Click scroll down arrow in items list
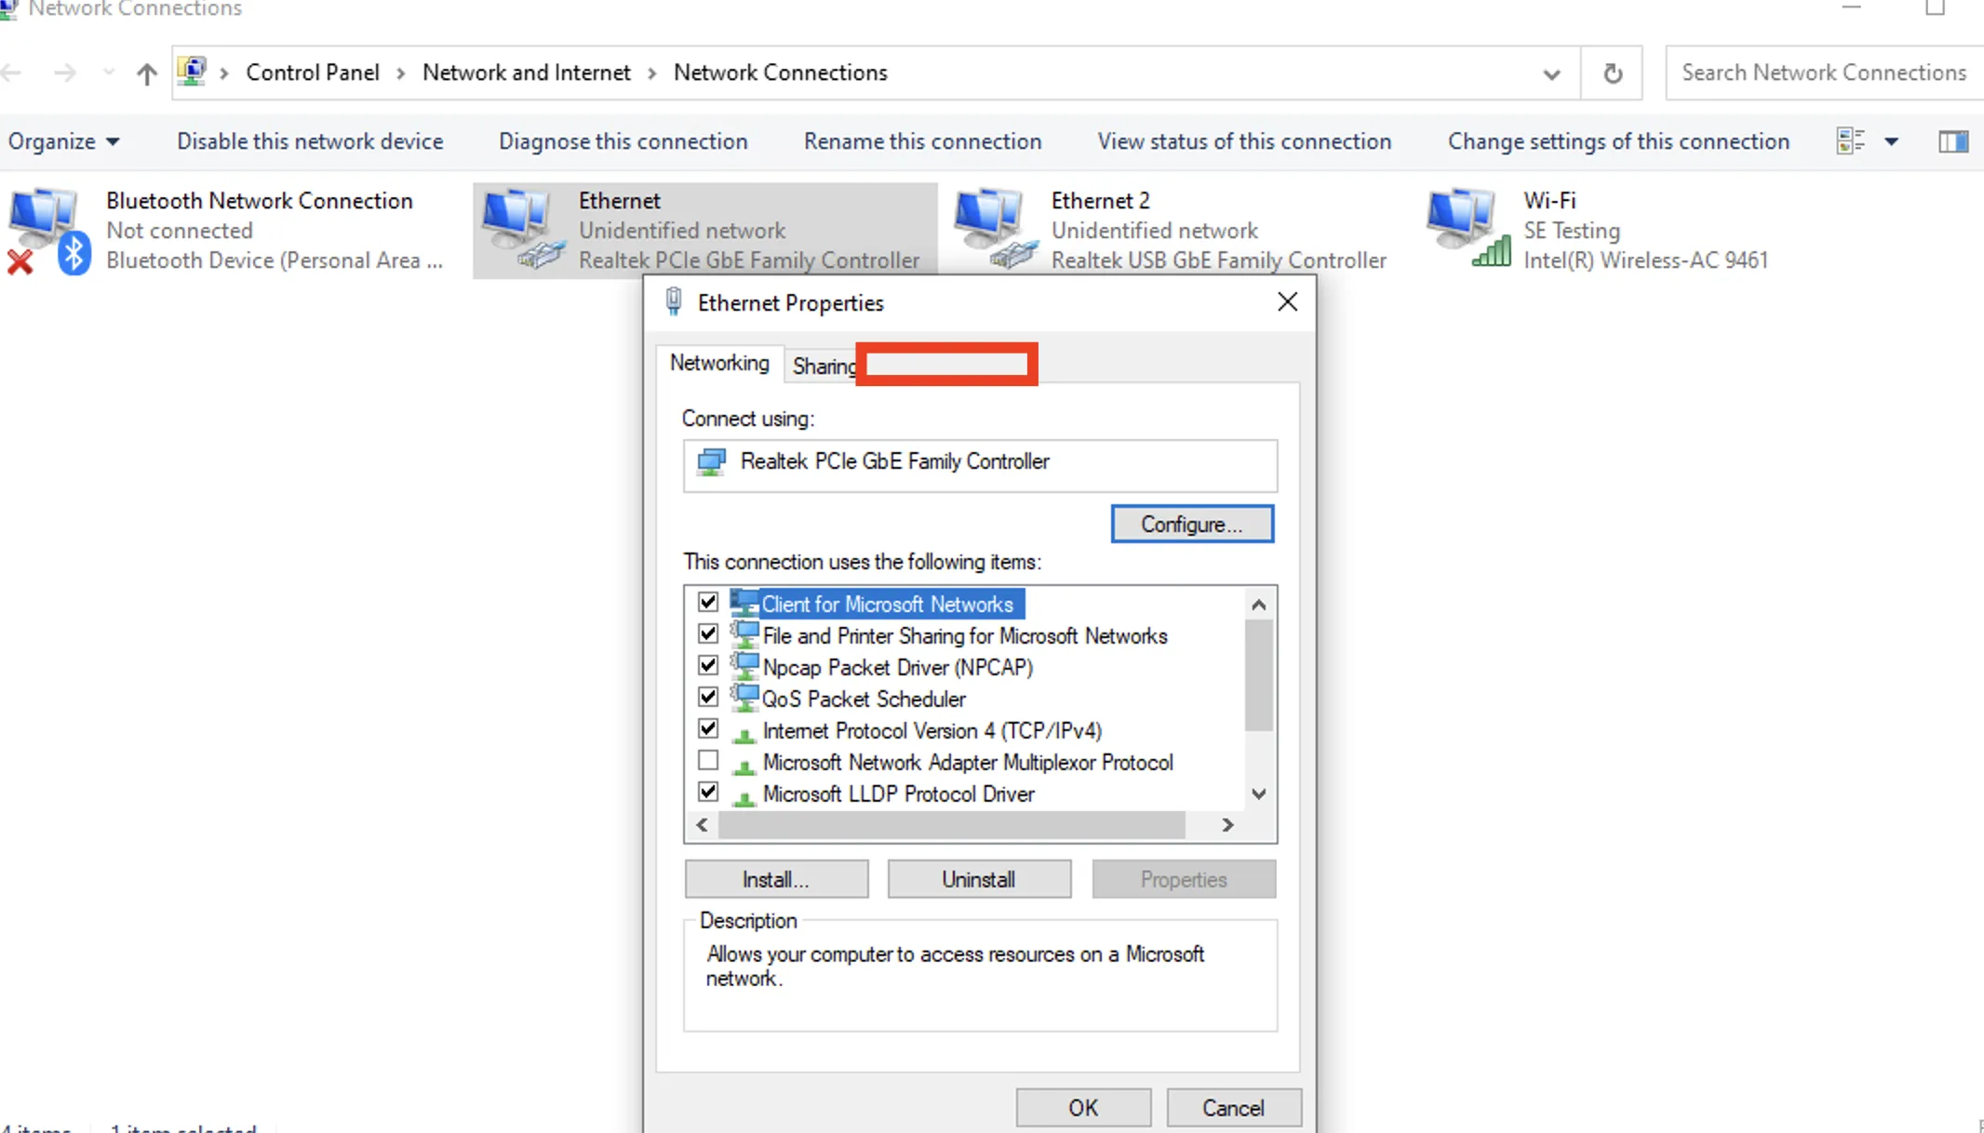 click(x=1258, y=794)
